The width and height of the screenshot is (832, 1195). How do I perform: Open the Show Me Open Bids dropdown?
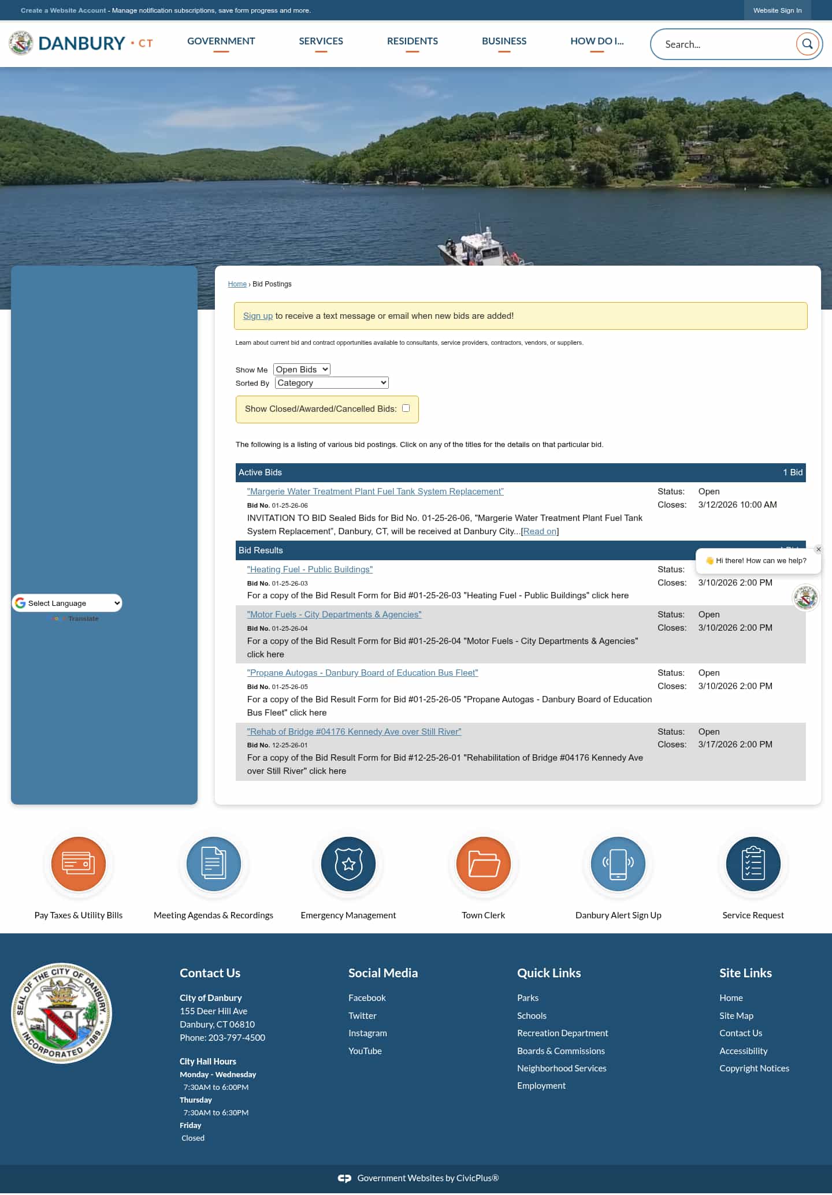tap(302, 369)
